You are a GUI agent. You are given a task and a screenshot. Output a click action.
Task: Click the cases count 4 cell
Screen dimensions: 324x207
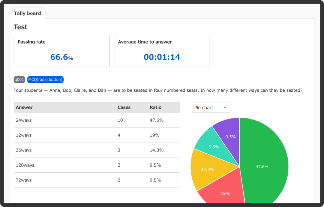119,135
